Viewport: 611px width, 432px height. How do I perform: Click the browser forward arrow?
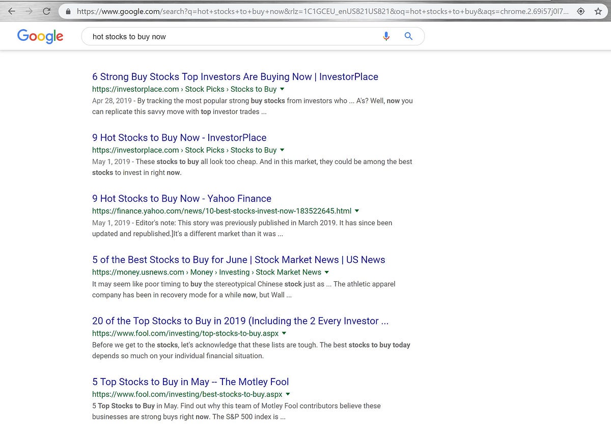click(29, 11)
